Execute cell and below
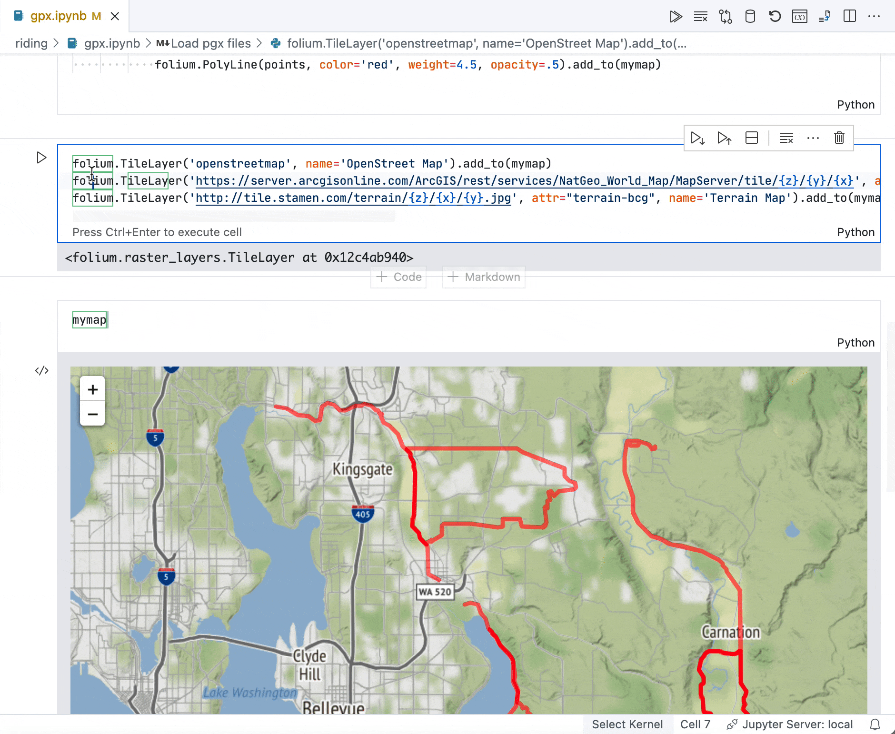895x734 pixels. pyautogui.click(x=697, y=138)
